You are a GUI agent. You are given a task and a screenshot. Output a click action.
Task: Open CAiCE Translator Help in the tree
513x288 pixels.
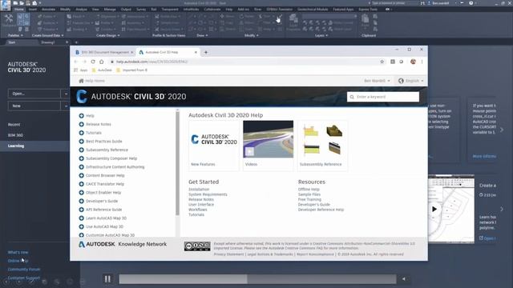pos(105,184)
